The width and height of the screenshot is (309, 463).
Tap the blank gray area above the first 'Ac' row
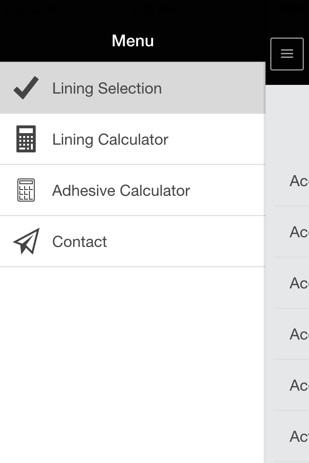pyautogui.click(x=287, y=120)
